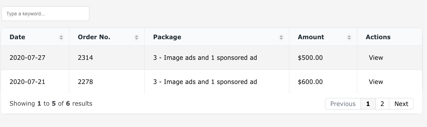This screenshot has height=127, width=427.
Task: Click the Previous page button
Action: tap(343, 104)
